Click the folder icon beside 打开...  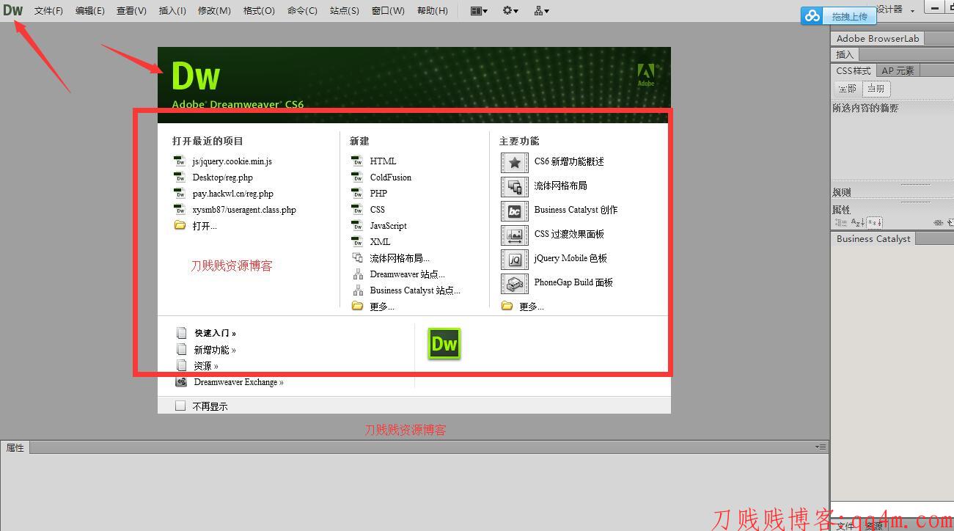pos(180,225)
